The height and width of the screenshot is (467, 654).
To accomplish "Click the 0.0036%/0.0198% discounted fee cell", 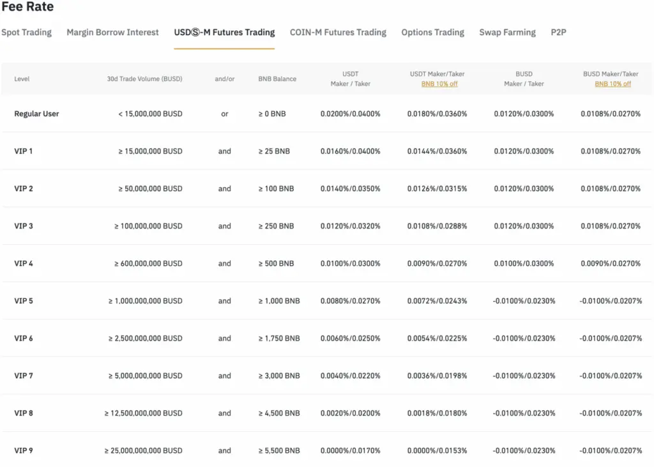I will point(437,376).
